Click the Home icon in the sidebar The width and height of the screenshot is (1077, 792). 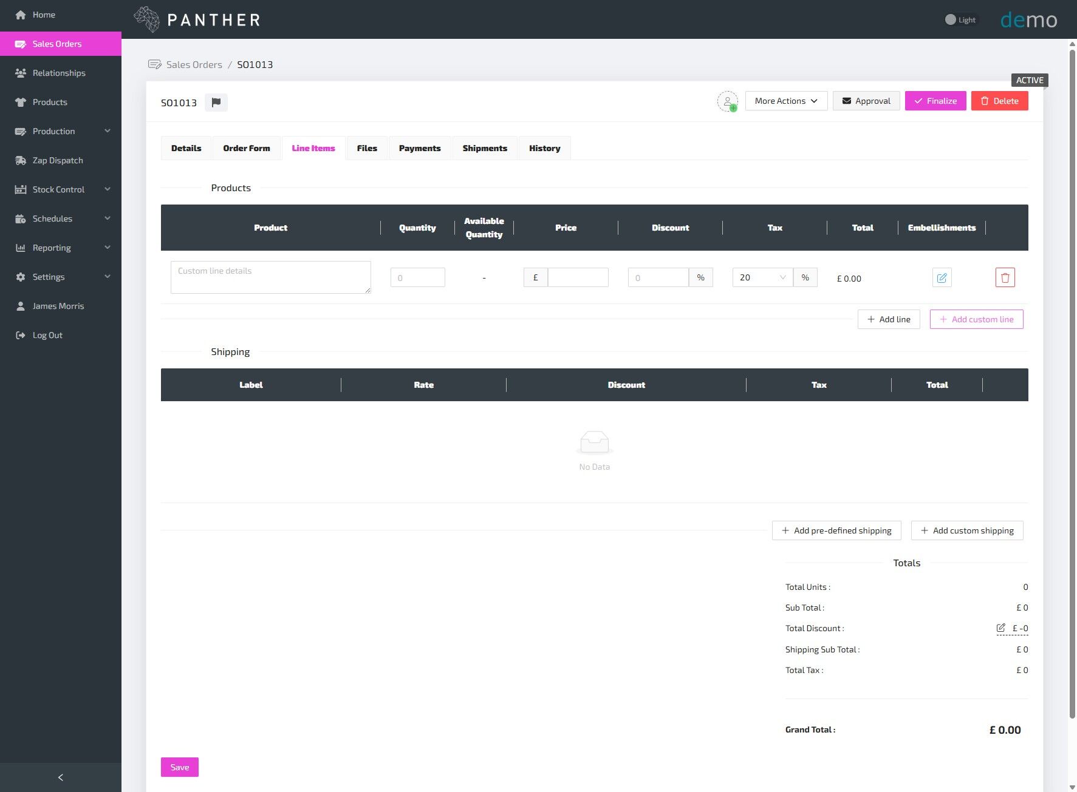pos(21,15)
